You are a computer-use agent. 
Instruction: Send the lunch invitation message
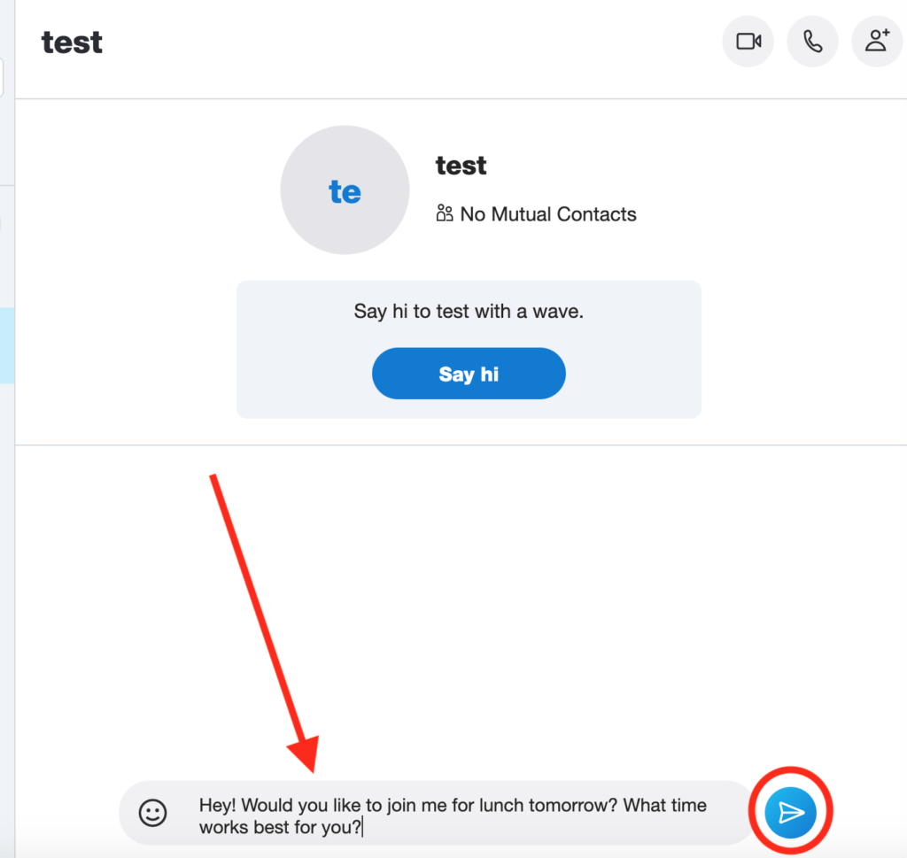(x=790, y=812)
